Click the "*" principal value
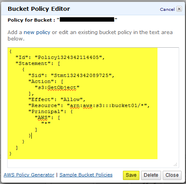This screenshot has height=184, width=186. tap(46, 123)
